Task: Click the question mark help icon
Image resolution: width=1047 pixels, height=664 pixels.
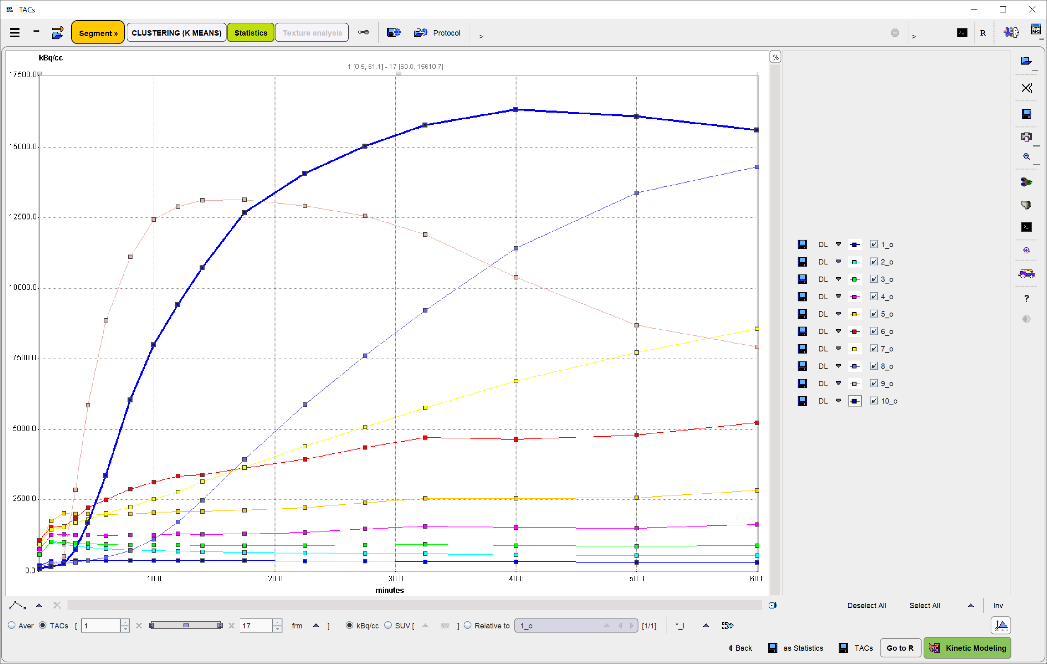Action: [x=1026, y=298]
